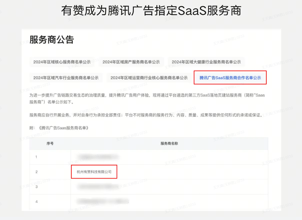This screenshot has width=302, height=220.
Task: Select the 2024年区域大健康行业服务商名单公示 tab
Action: click(206, 62)
